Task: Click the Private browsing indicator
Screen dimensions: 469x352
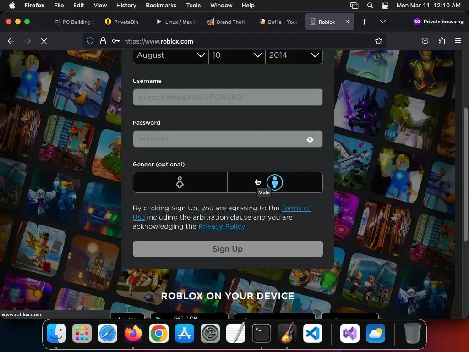Action: (438, 22)
